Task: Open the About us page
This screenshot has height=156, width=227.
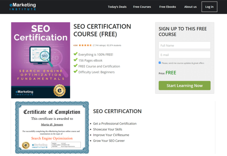Action: [x=190, y=7]
